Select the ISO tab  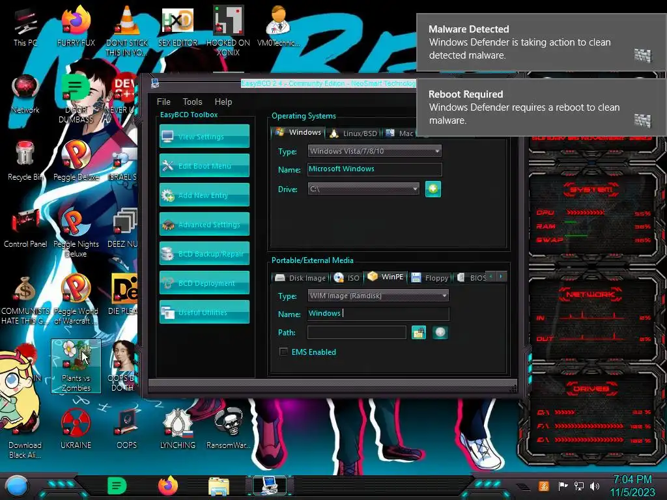click(x=347, y=277)
